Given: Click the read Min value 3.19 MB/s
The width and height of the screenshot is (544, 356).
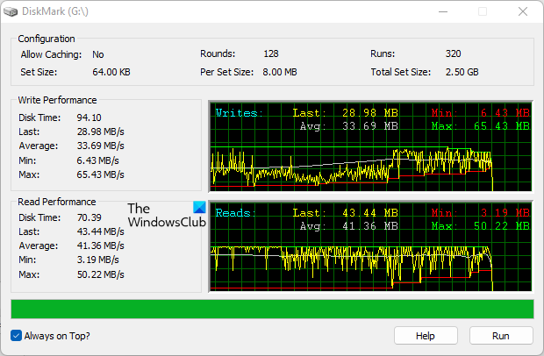Looking at the screenshot, I should point(98,260).
